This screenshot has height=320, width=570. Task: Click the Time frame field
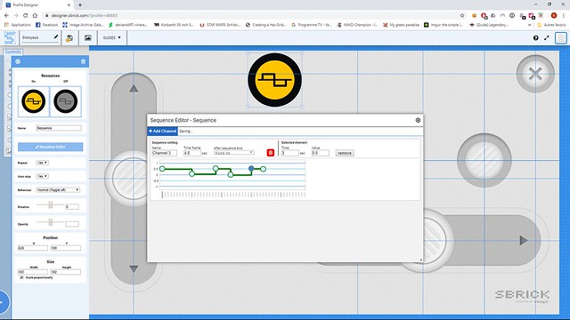click(192, 153)
